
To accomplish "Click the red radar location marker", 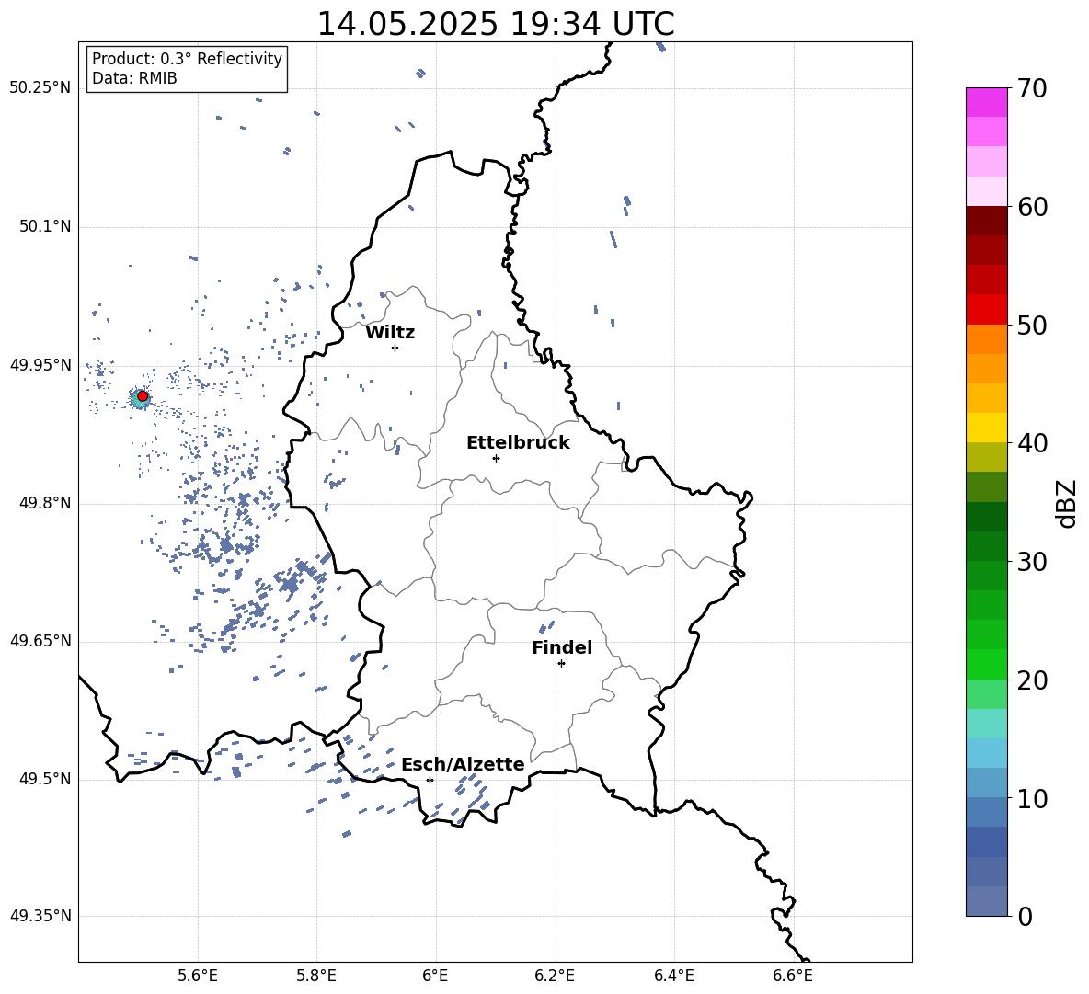I will coord(143,396).
